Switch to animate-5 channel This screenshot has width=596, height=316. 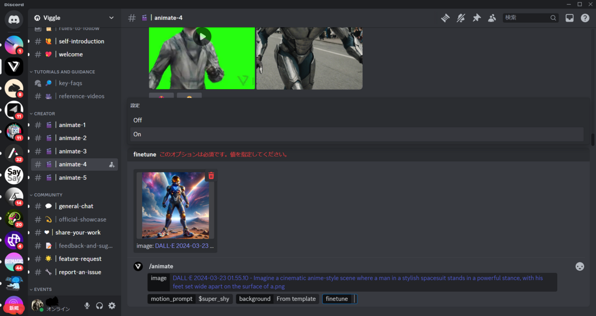click(x=74, y=177)
